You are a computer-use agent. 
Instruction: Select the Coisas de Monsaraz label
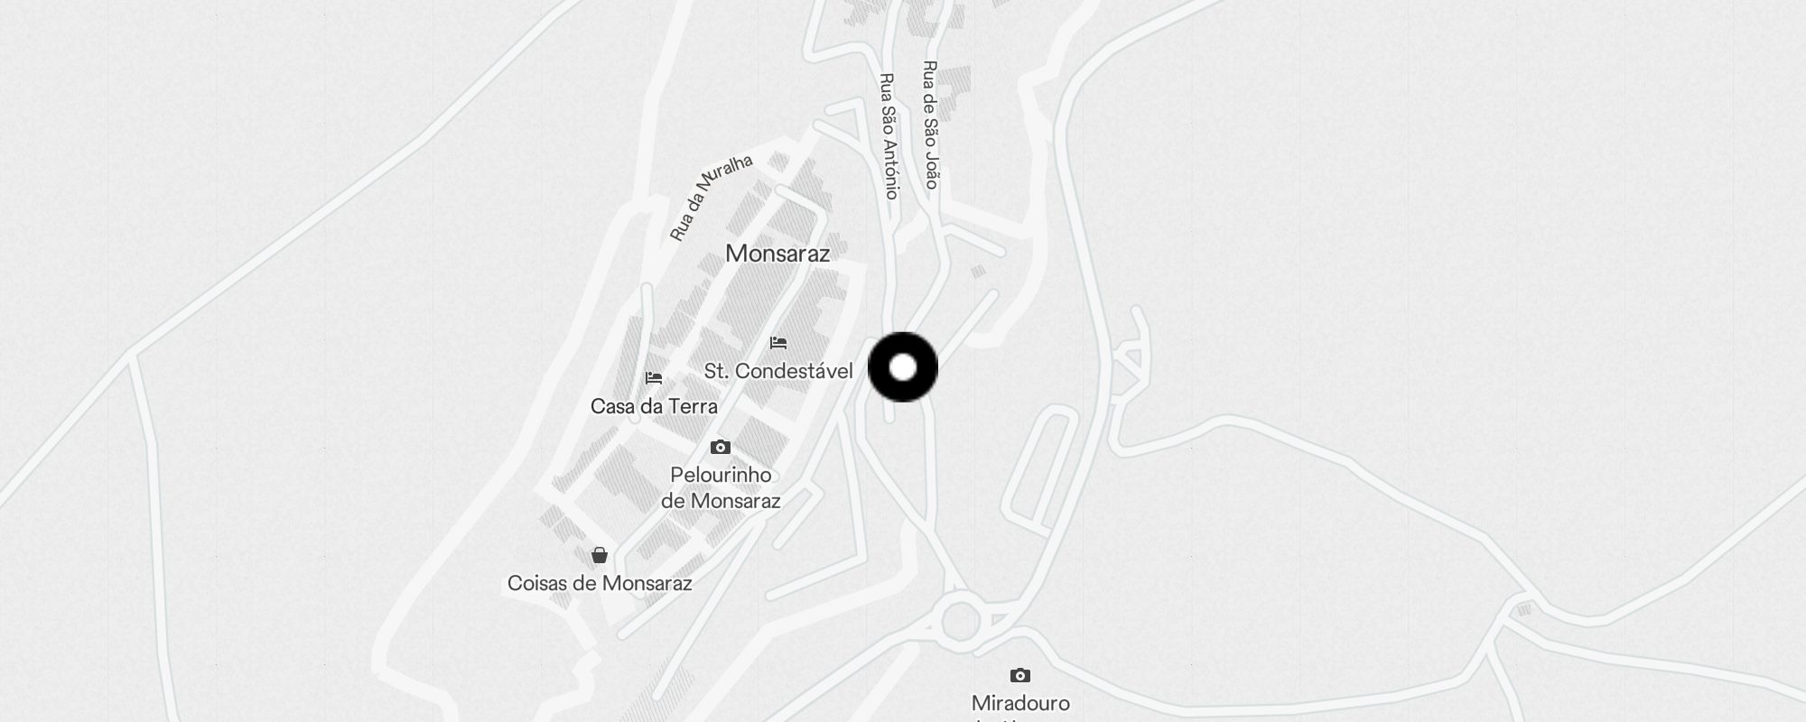[600, 583]
